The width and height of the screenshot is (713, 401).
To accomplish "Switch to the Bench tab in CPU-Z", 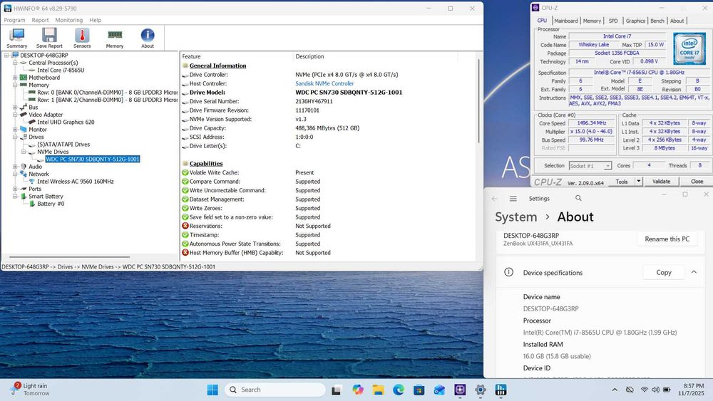I will coord(657,21).
